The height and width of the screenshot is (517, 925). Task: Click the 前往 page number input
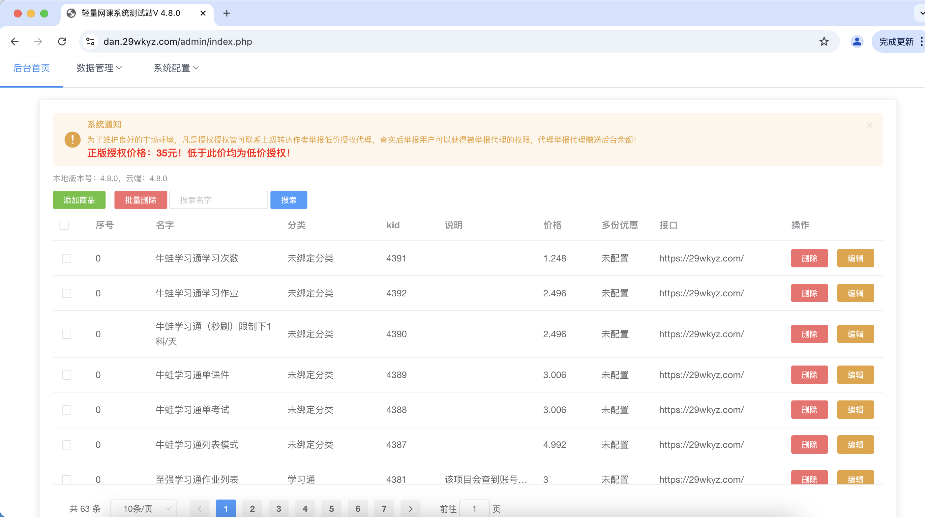[x=474, y=508]
